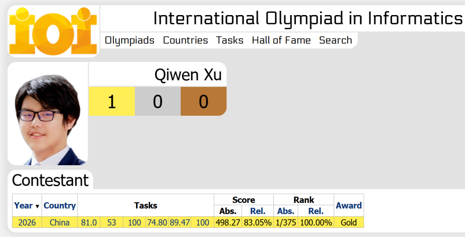Go to the Tasks page
Image resolution: width=465 pixels, height=237 pixels.
click(x=229, y=40)
